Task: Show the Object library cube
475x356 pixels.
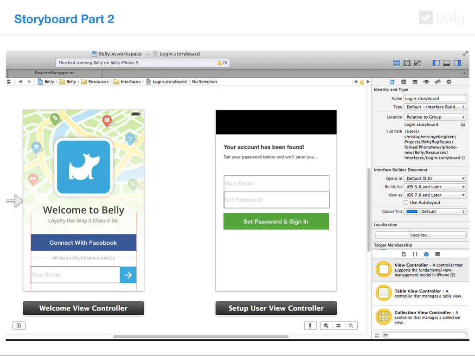Action: click(426, 254)
